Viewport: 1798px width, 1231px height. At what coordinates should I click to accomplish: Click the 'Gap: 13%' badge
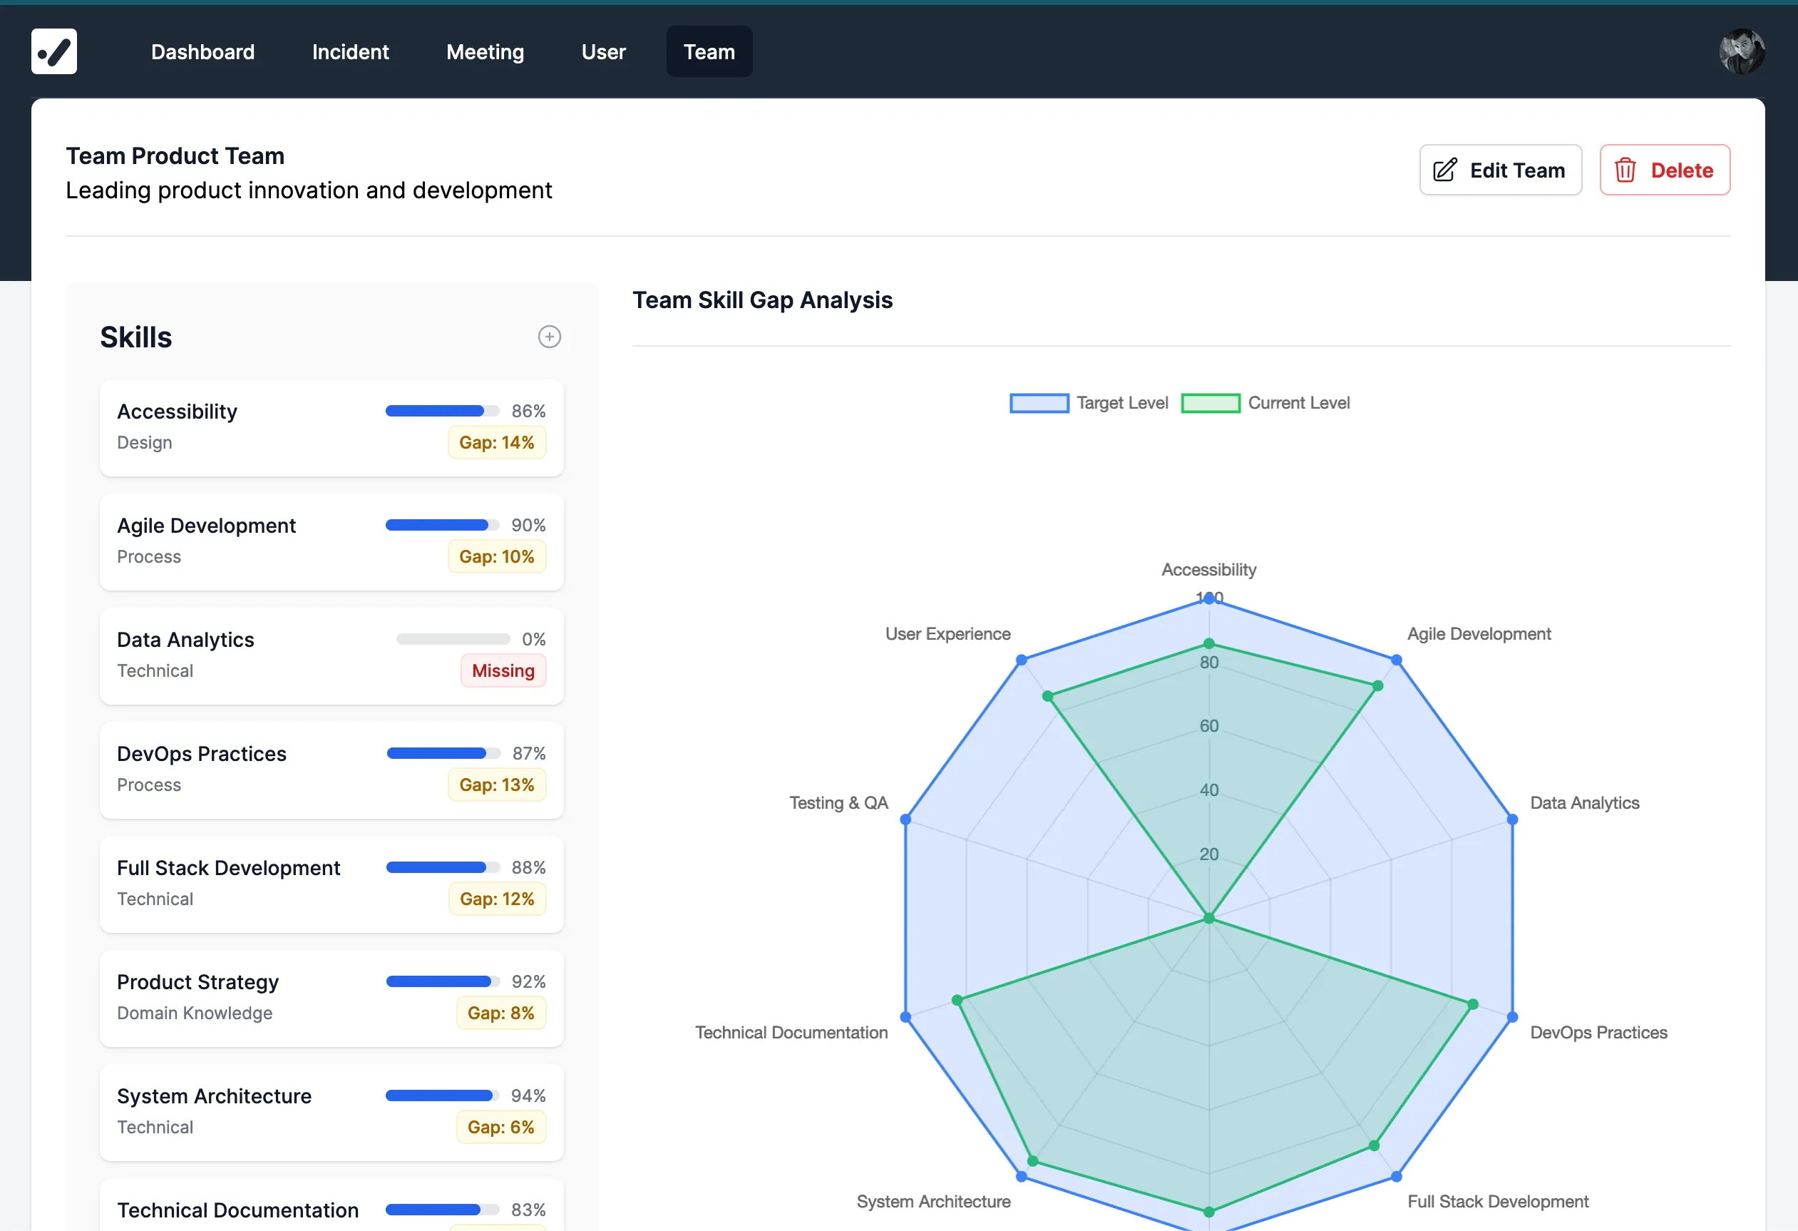(497, 785)
